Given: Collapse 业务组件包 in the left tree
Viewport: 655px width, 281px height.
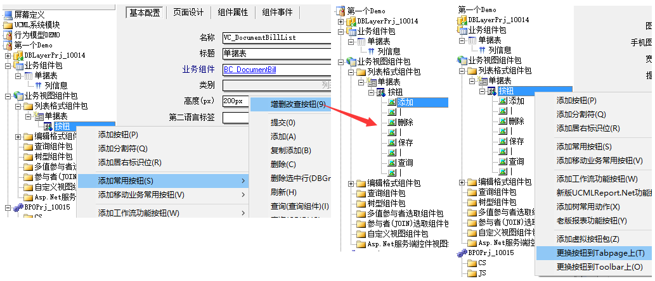Looking at the screenshot, I should [x=8, y=65].
